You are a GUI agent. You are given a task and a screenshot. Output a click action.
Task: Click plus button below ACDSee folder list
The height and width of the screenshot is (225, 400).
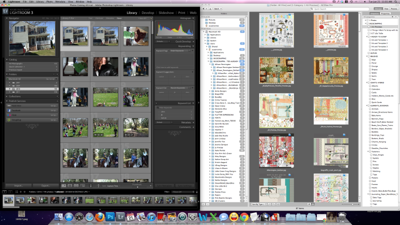coord(203,204)
